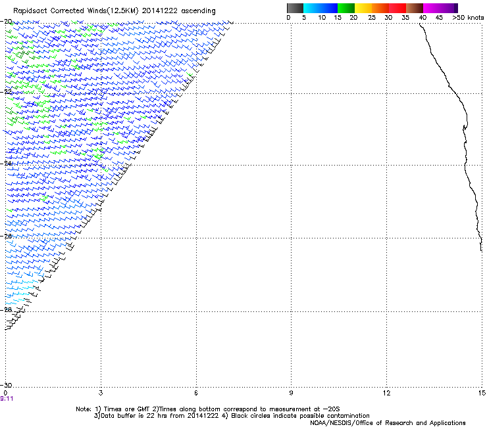Click the plot title 'Rapidscat Corrected Winds(12.5KM)'
The height and width of the screenshot is (427, 487).
(x=76, y=11)
